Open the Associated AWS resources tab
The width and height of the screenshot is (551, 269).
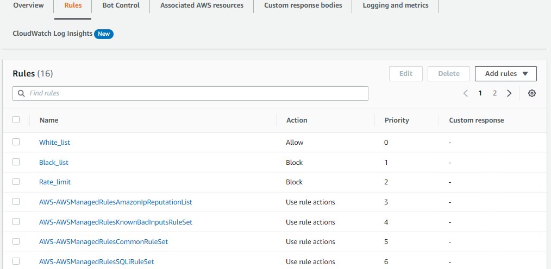[202, 5]
